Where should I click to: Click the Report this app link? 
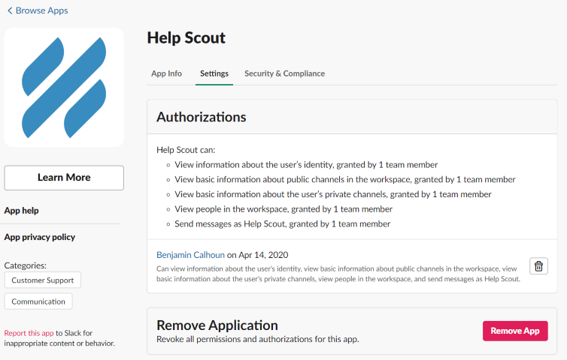click(x=29, y=333)
